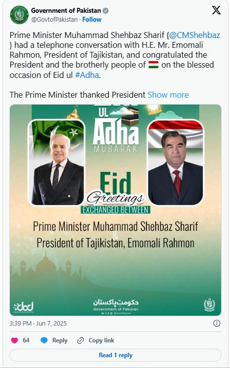Click the chain link copy icon
230x368 pixels.
pyautogui.click(x=80, y=340)
